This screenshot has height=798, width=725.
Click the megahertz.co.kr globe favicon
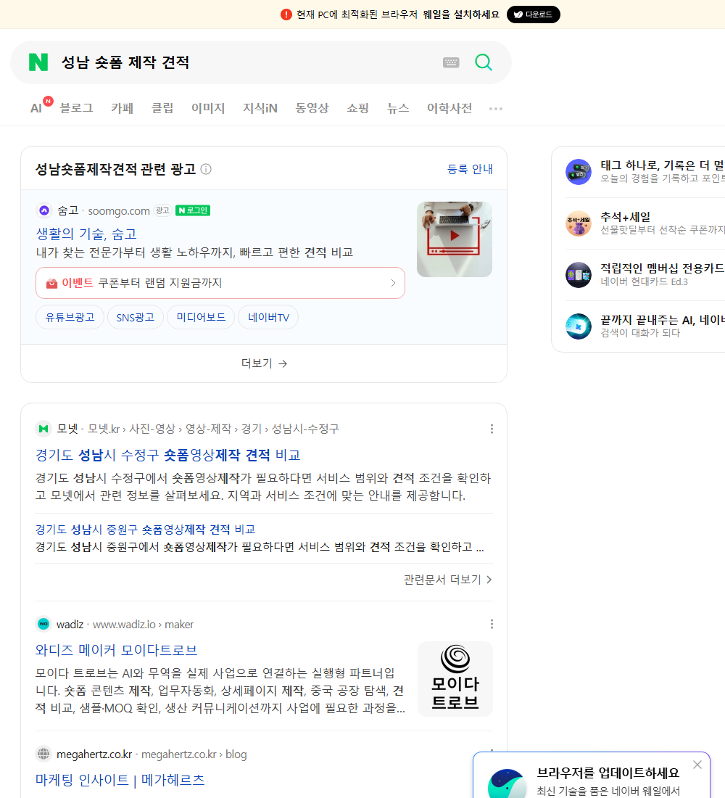43,754
